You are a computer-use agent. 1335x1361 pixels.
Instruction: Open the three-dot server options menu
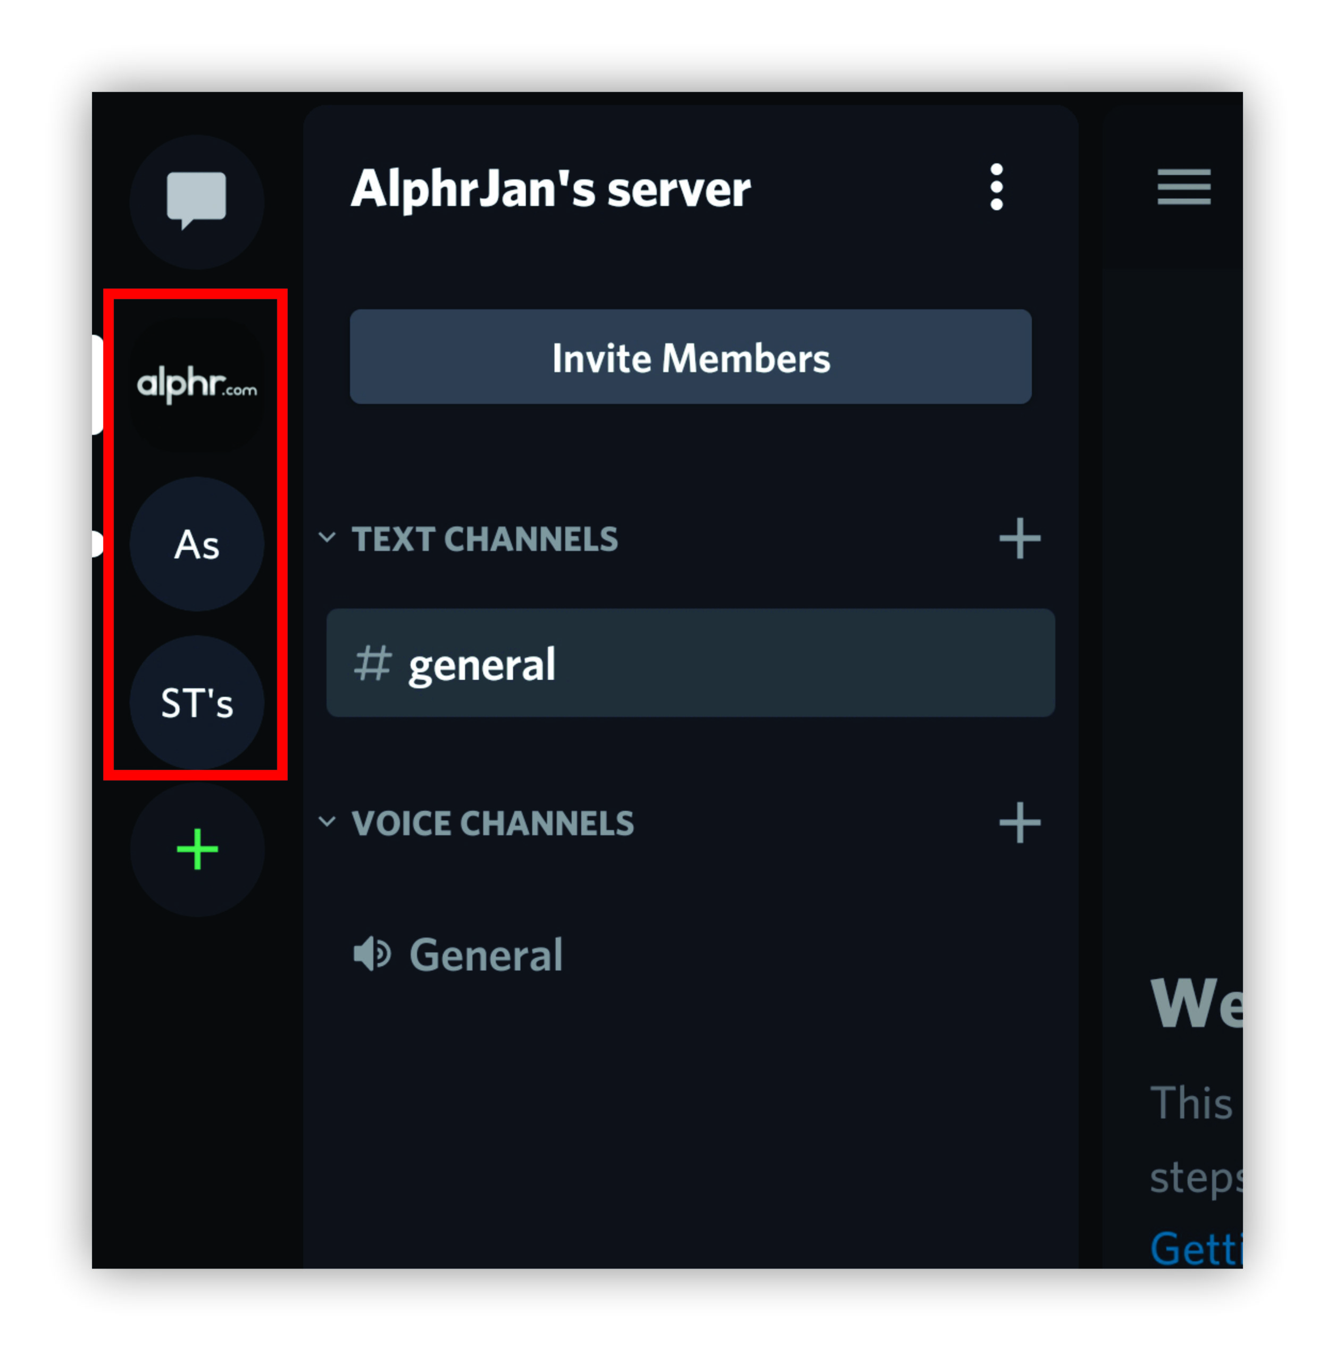point(996,187)
